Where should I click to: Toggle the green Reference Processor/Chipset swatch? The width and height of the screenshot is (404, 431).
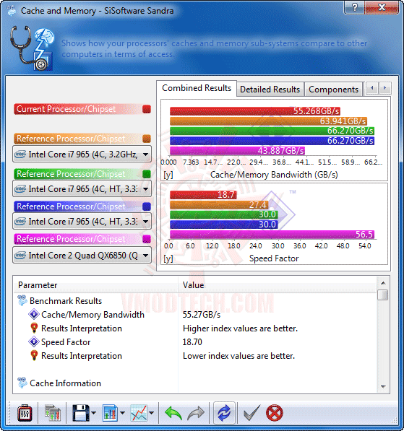[x=147, y=174]
